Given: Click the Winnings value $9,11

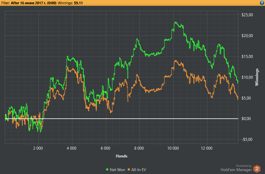Looking at the screenshot, I should 78,3.
